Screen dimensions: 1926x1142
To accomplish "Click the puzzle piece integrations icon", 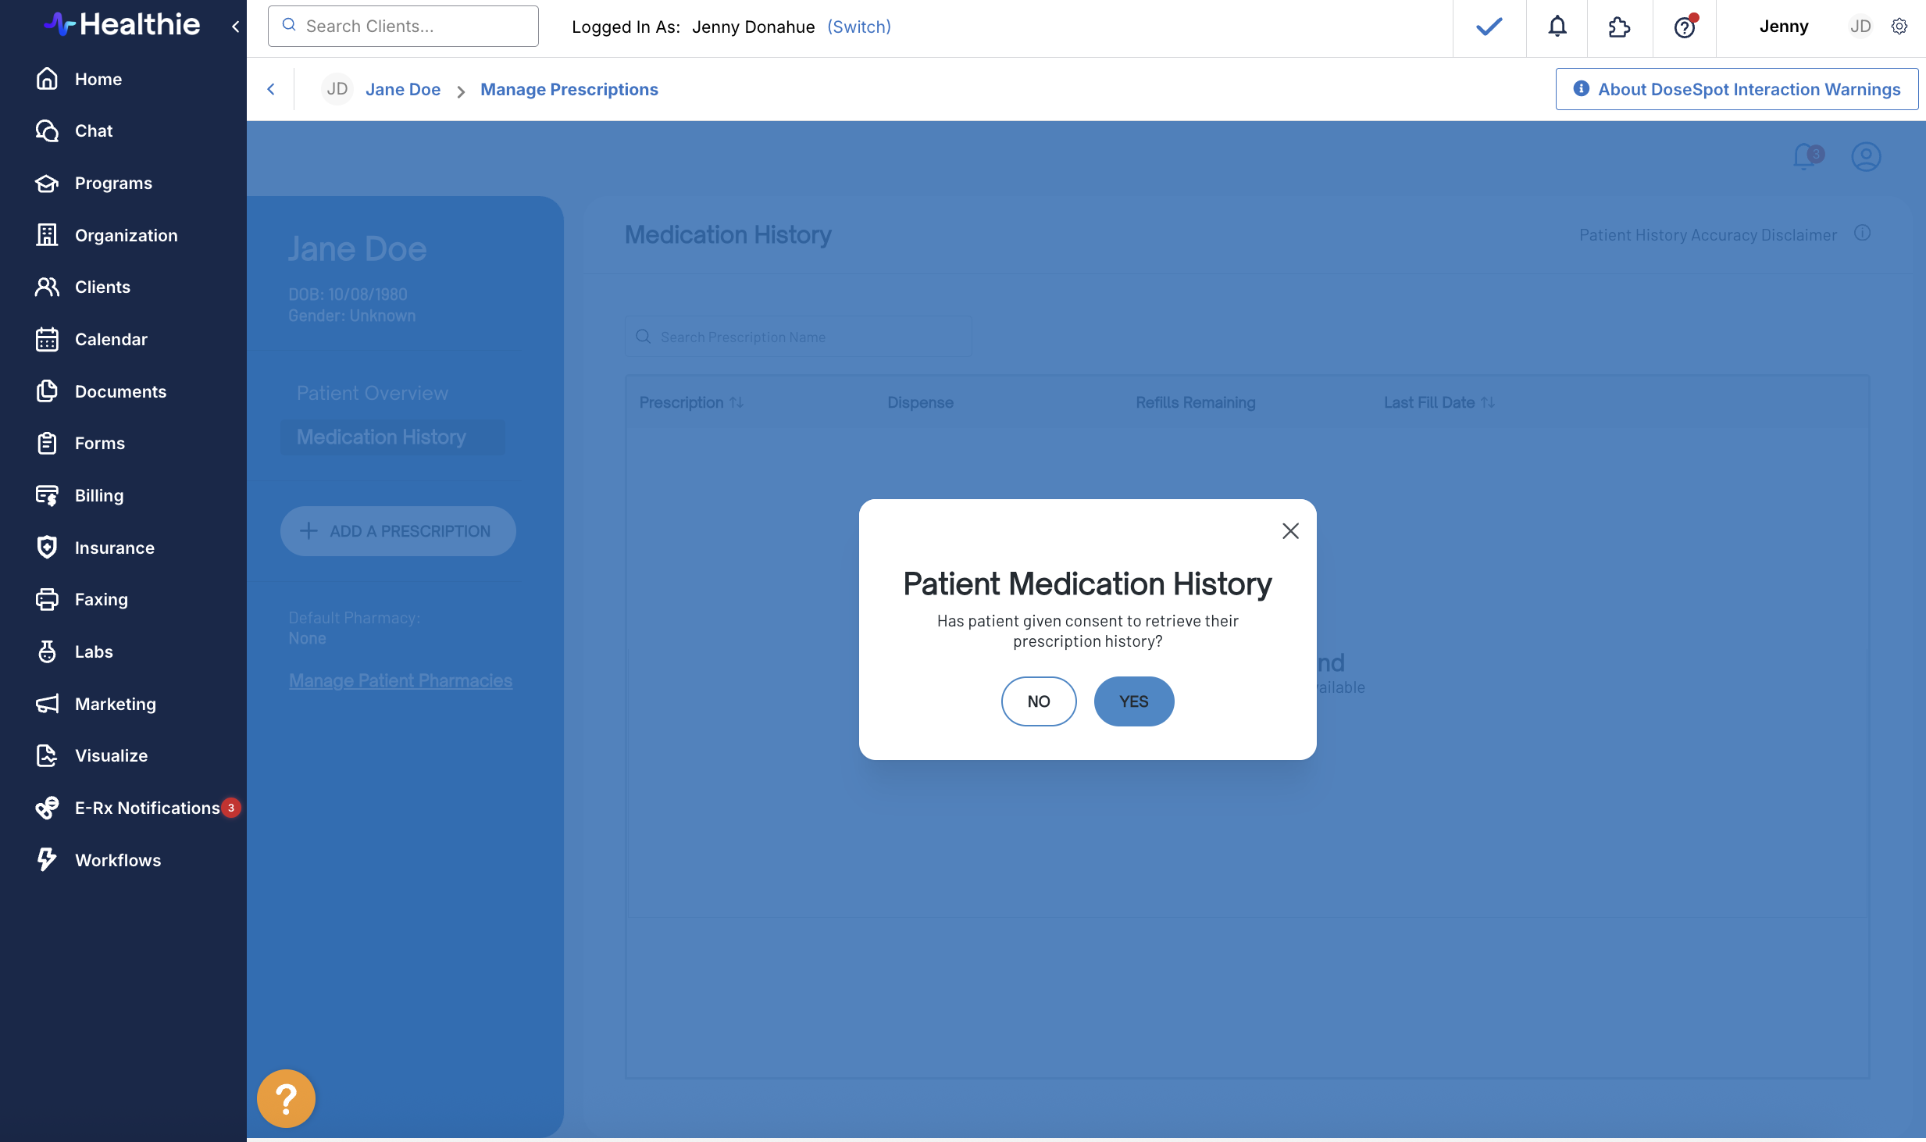I will (1619, 27).
